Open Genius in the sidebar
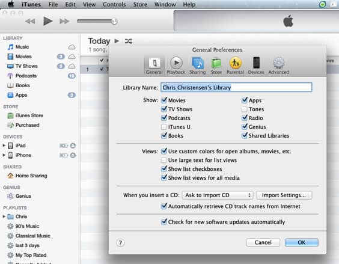Viewport: 339px width, 264px height. tap(23, 196)
